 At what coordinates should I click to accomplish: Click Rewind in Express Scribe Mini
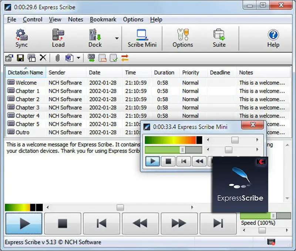[199, 161]
